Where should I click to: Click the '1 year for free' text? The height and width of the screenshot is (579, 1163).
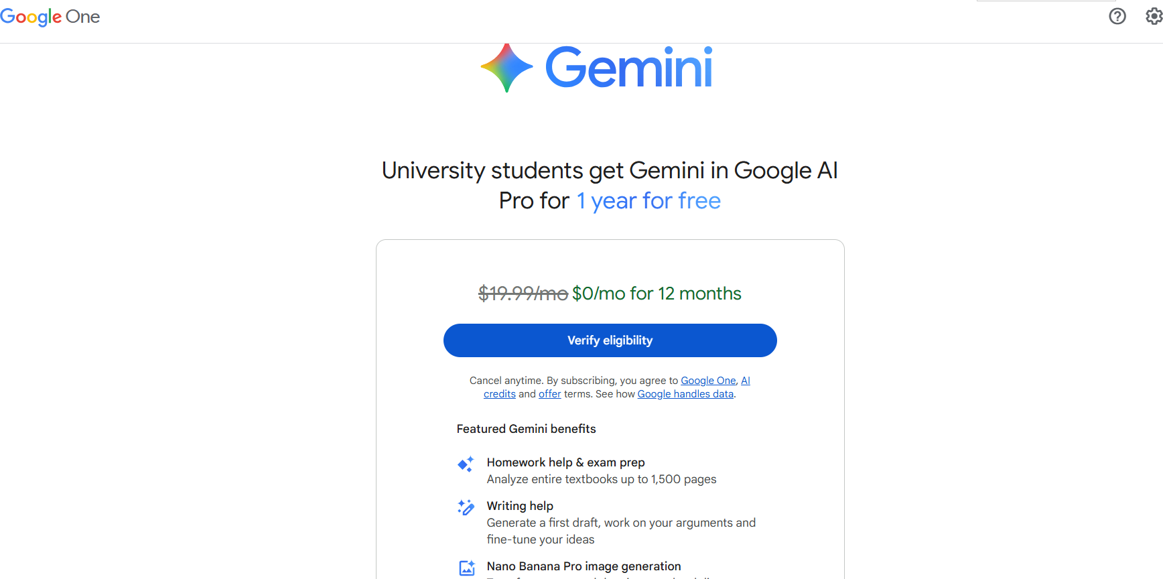click(x=648, y=201)
